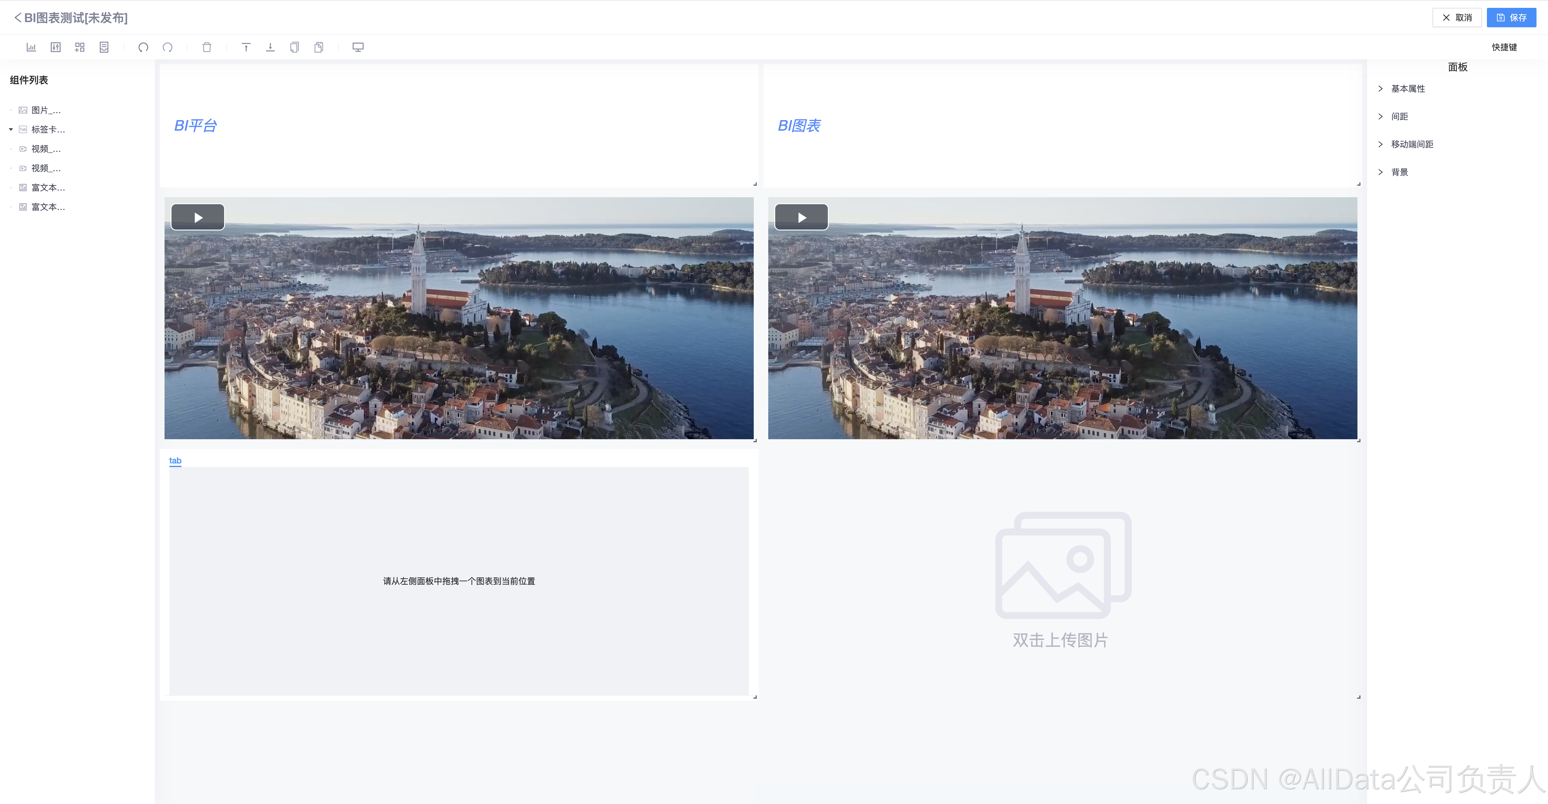Collapse the 标签卡 tree arrow

coord(11,129)
